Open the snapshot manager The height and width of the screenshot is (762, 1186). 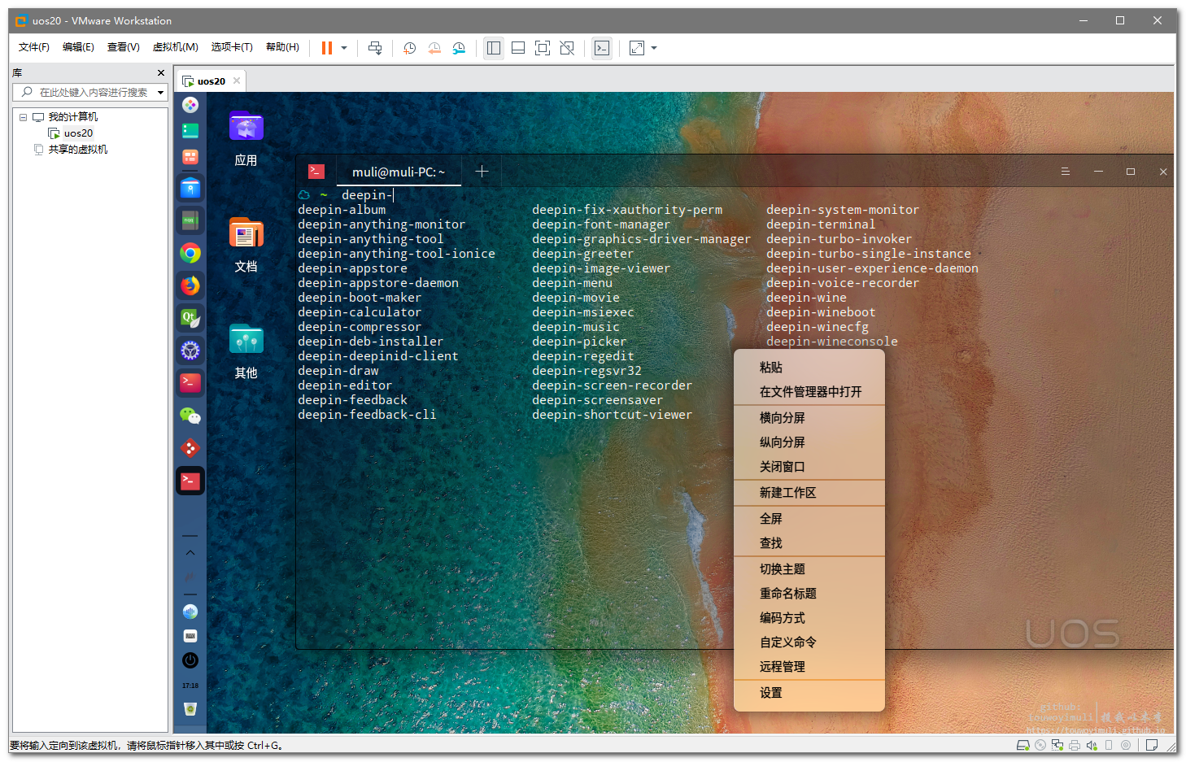click(459, 48)
